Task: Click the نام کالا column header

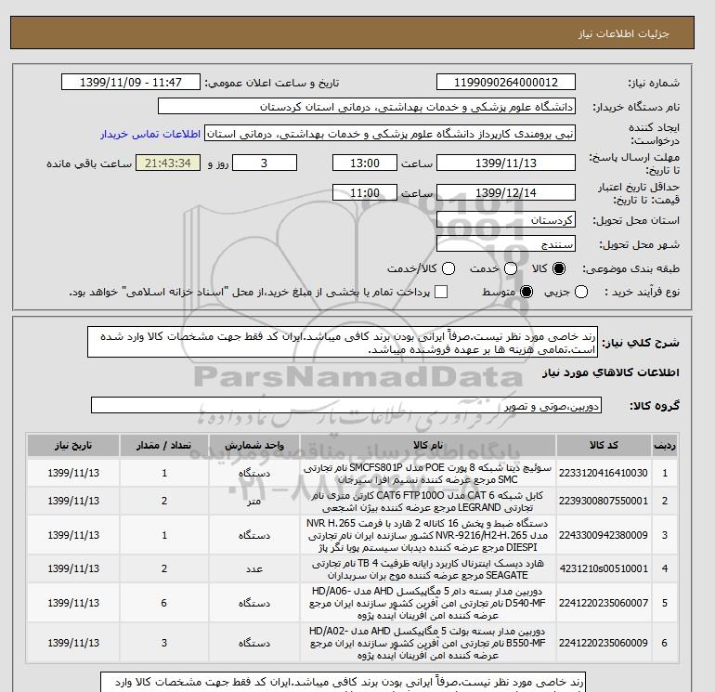Action: click(x=428, y=445)
